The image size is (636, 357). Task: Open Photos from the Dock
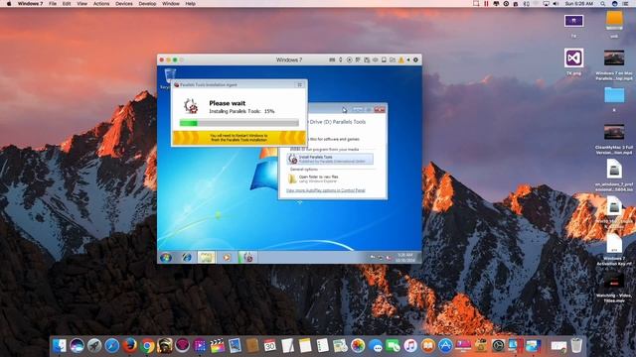(358, 346)
